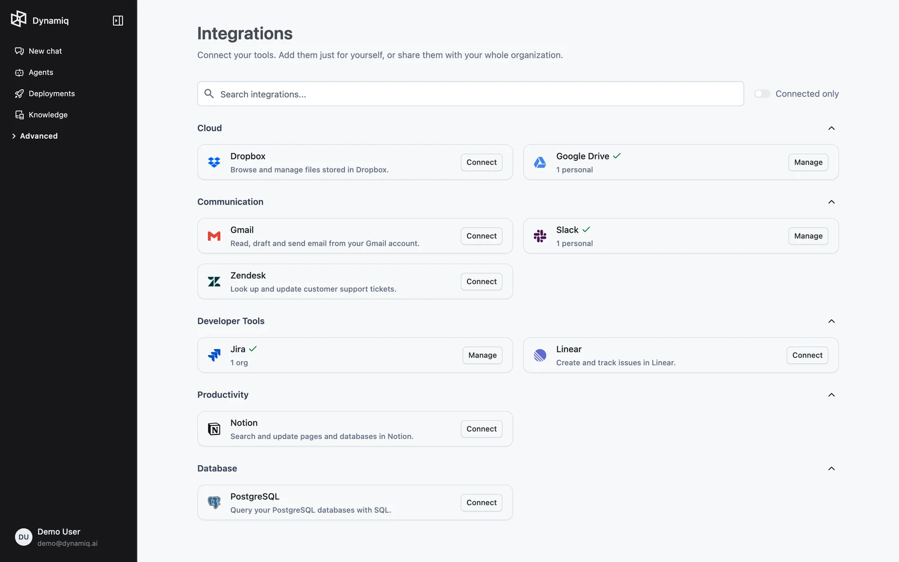Click the Dropbox description text
This screenshot has width=899, height=562.
click(310, 170)
